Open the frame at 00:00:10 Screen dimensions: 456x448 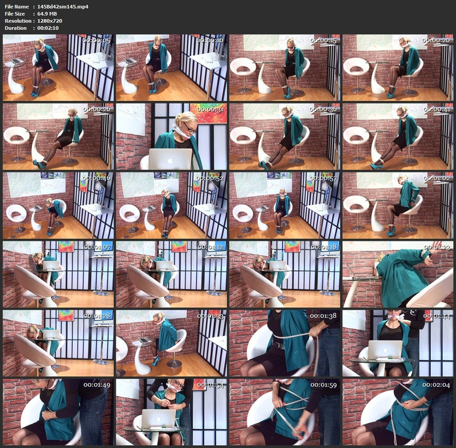172,68
